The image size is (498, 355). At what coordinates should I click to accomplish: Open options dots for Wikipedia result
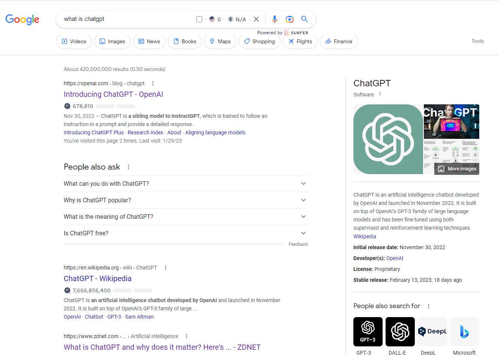pos(166,268)
